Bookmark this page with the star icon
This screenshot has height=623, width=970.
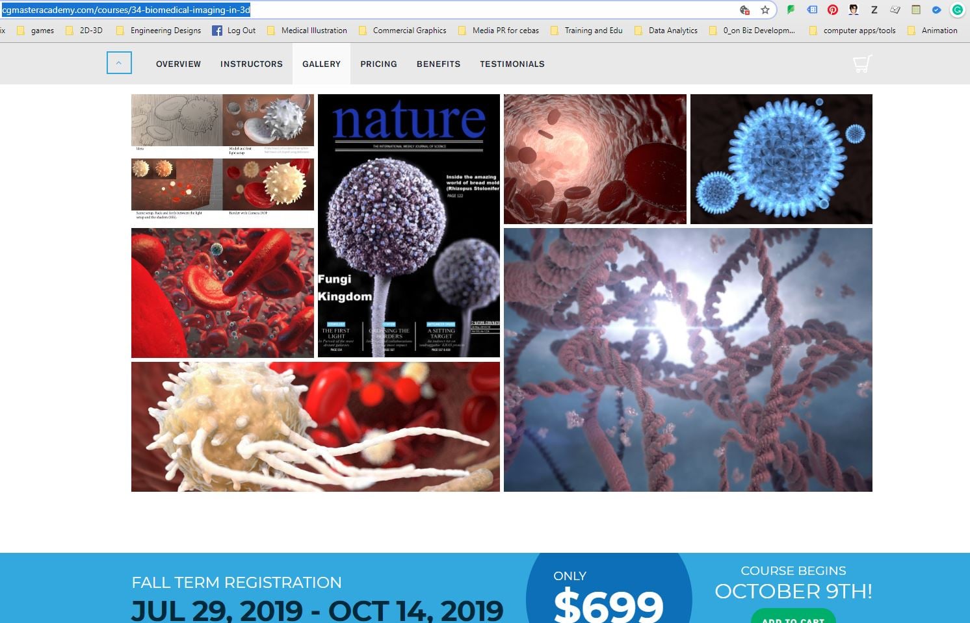765,10
